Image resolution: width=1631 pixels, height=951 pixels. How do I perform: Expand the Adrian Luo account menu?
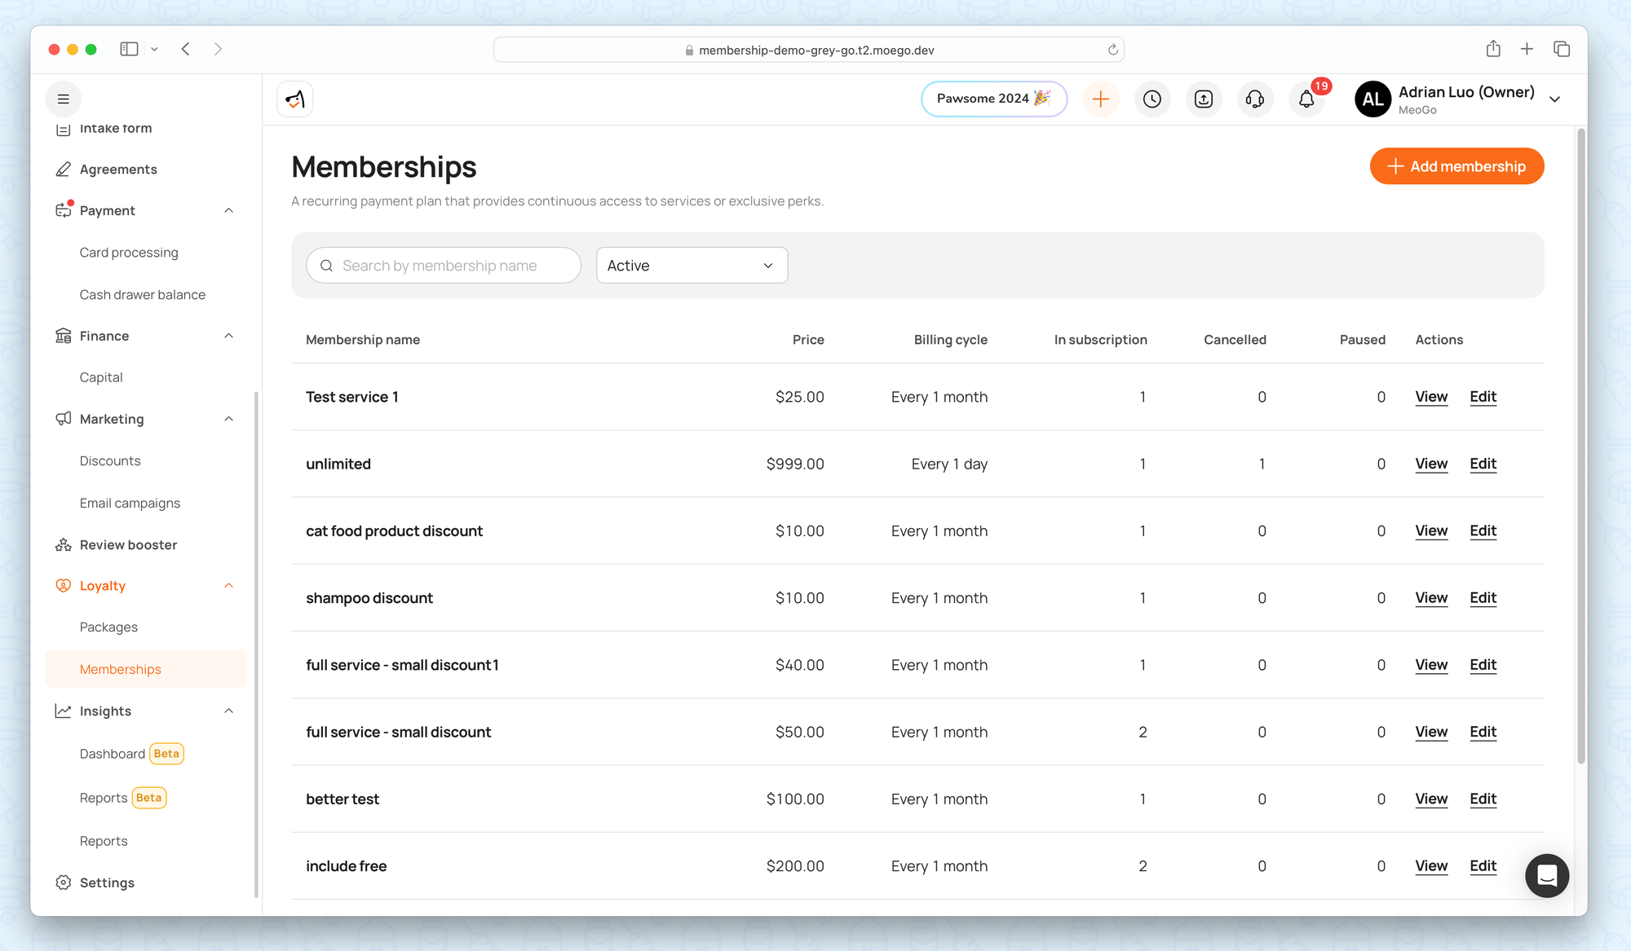click(1554, 99)
